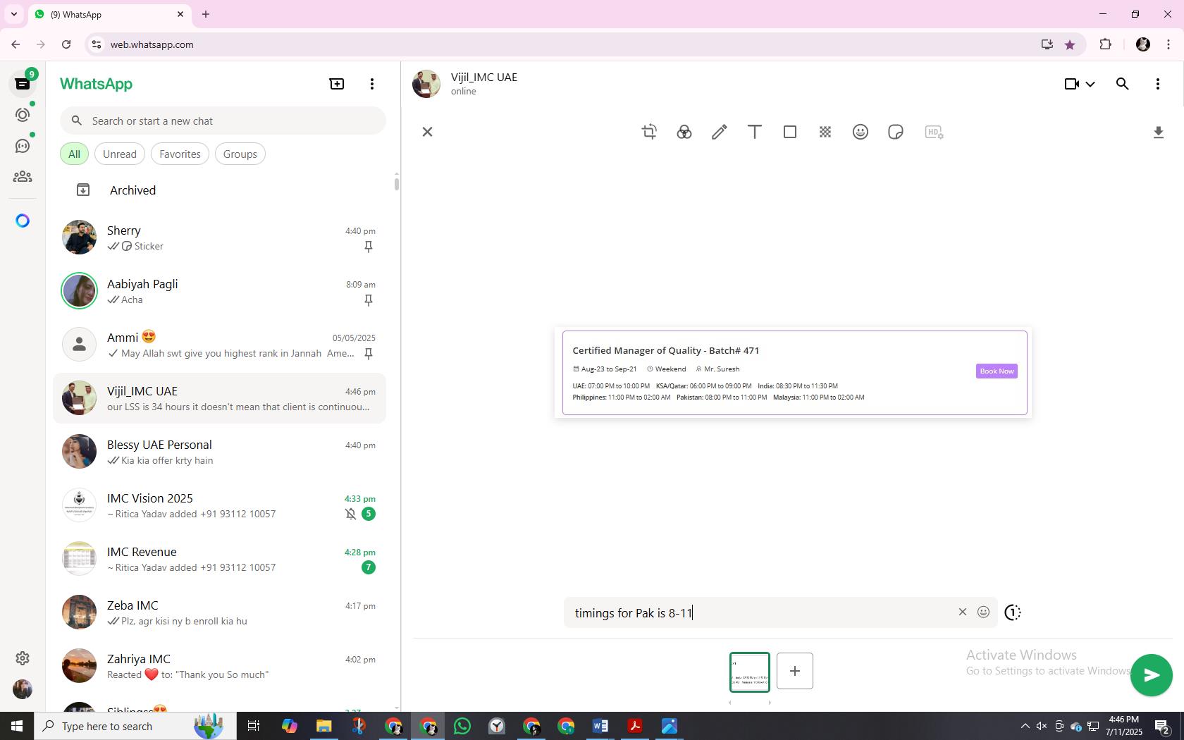Select the pencil draw tool

pos(719,132)
